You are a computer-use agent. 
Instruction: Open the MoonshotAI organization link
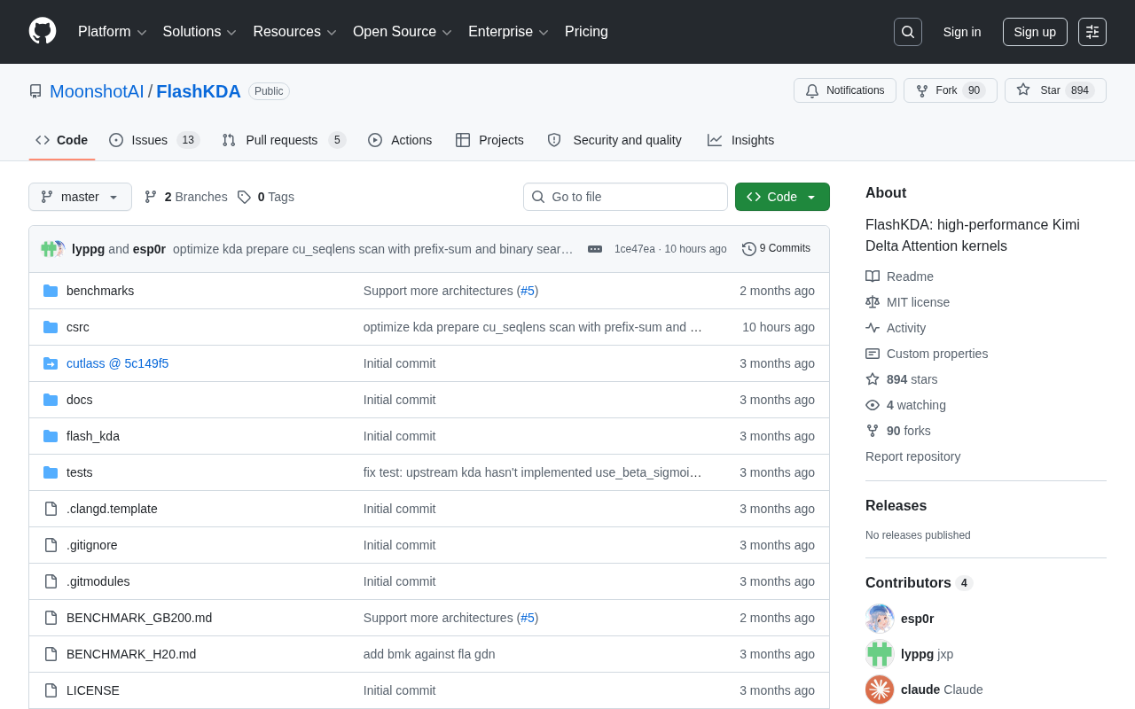(97, 91)
